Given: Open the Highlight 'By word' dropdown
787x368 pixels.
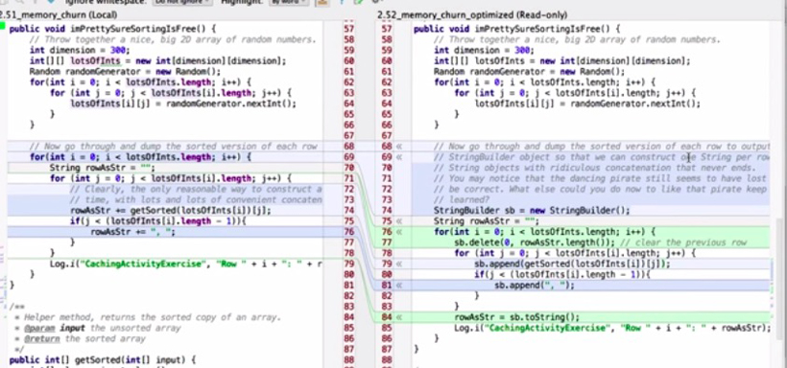Looking at the screenshot, I should [x=289, y=2].
